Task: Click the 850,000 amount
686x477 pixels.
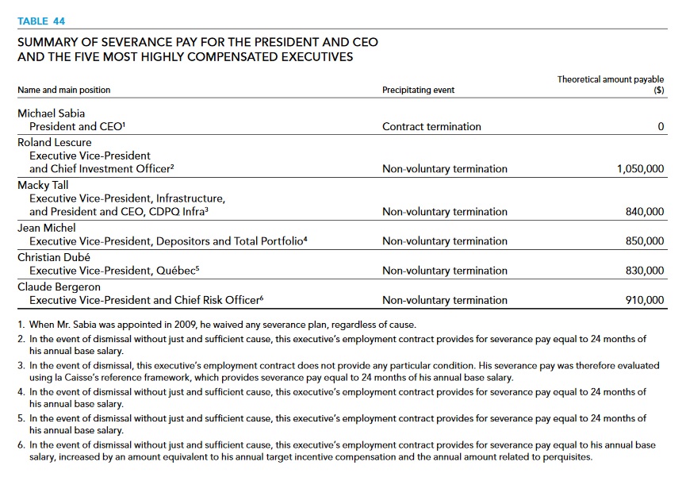Action: (x=645, y=241)
